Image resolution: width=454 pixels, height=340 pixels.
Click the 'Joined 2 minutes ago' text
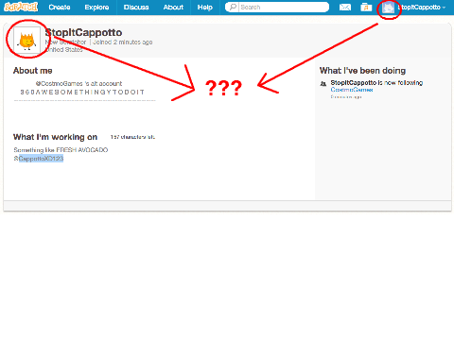[122, 42]
